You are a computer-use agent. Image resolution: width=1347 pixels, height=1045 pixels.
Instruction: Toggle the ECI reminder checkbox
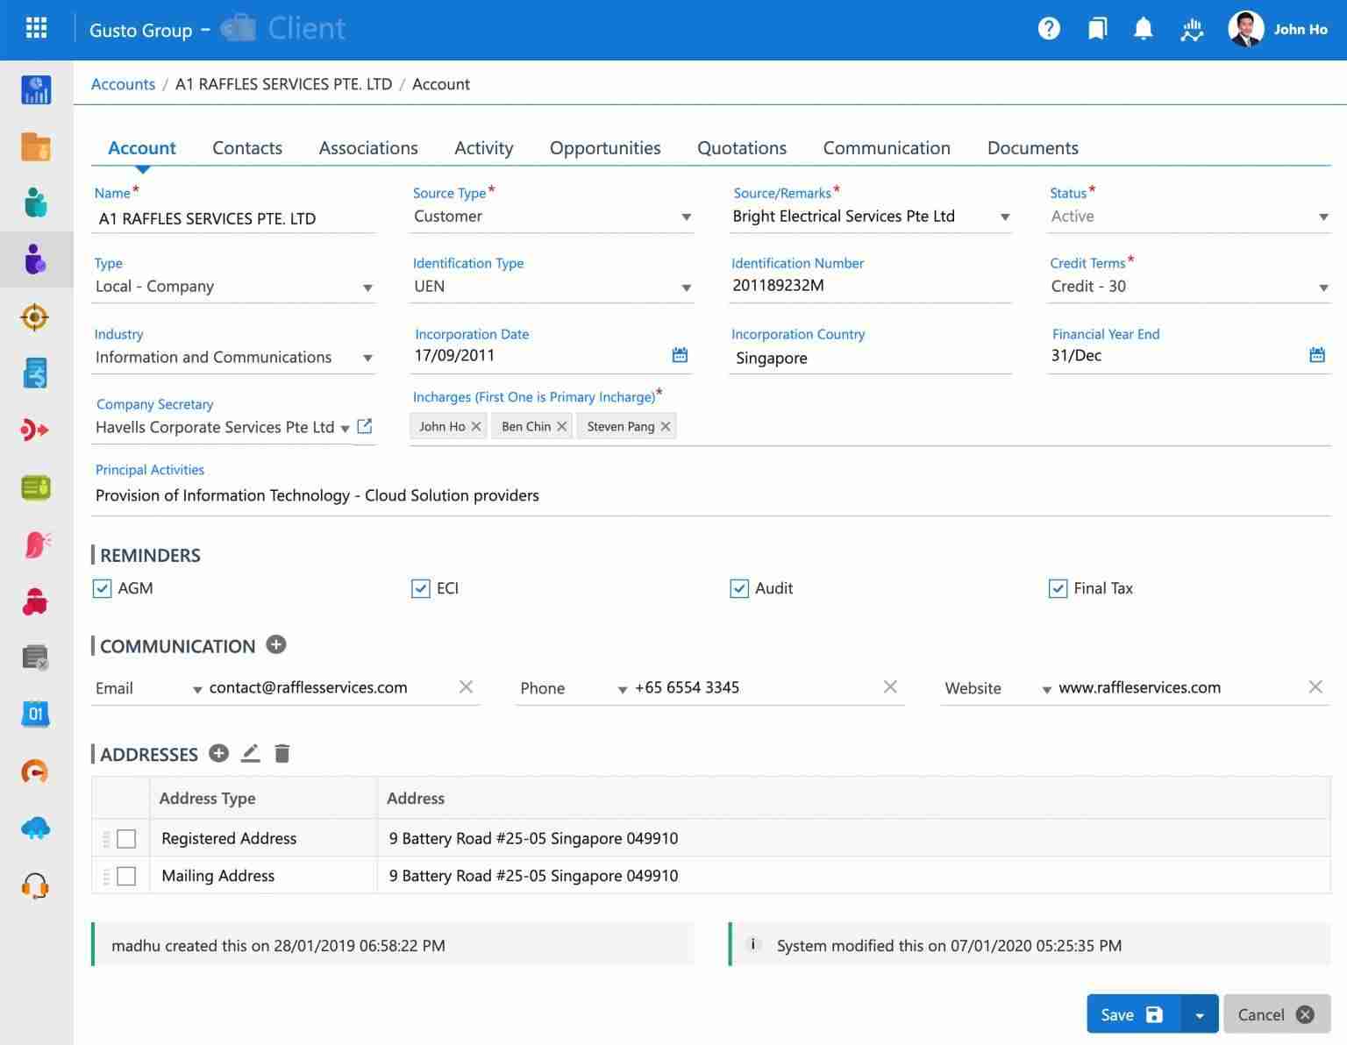point(421,588)
